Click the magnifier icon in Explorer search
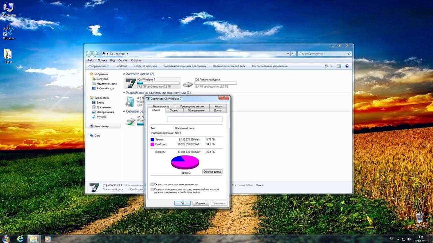The width and height of the screenshot is (433, 243). click(x=349, y=54)
